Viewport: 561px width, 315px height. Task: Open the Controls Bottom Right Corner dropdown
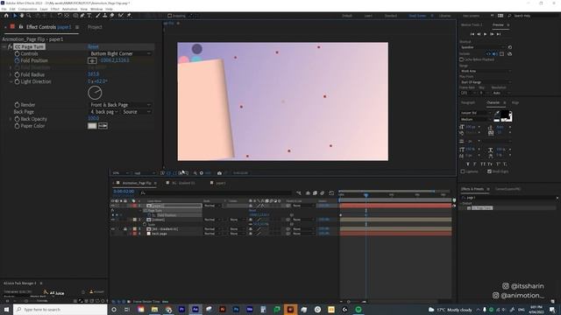120,53
